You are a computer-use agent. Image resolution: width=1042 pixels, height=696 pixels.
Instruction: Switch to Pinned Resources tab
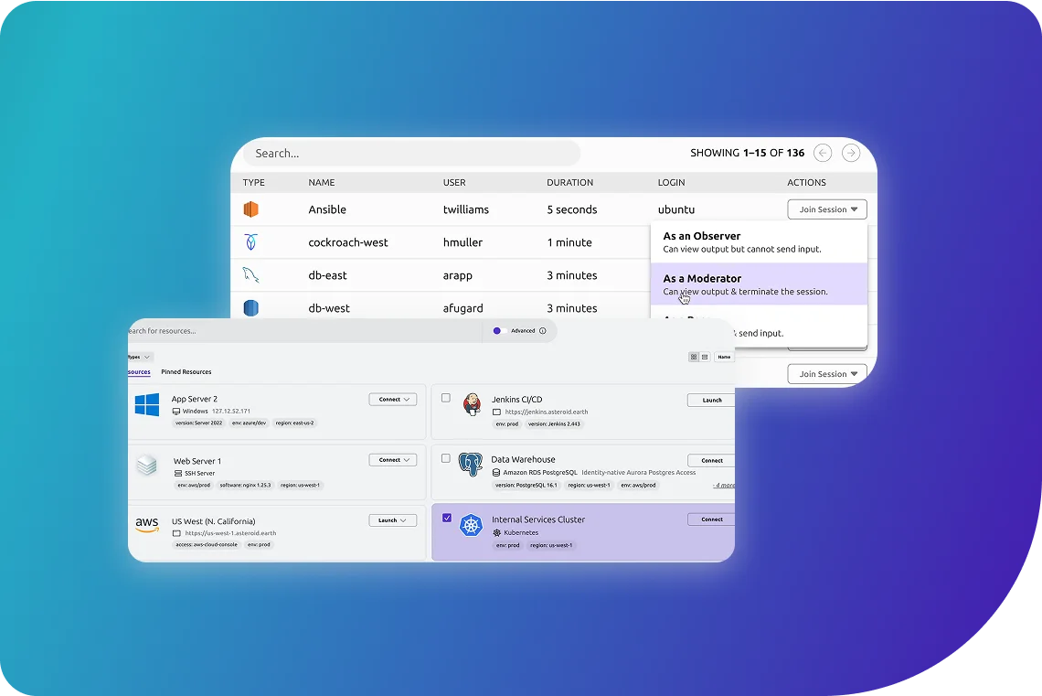tap(186, 372)
